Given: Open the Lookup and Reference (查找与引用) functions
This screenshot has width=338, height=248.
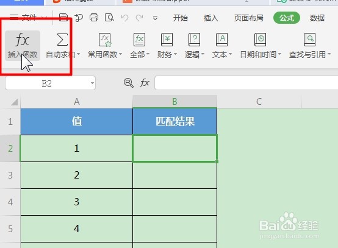Looking at the screenshot, I should [310, 46].
